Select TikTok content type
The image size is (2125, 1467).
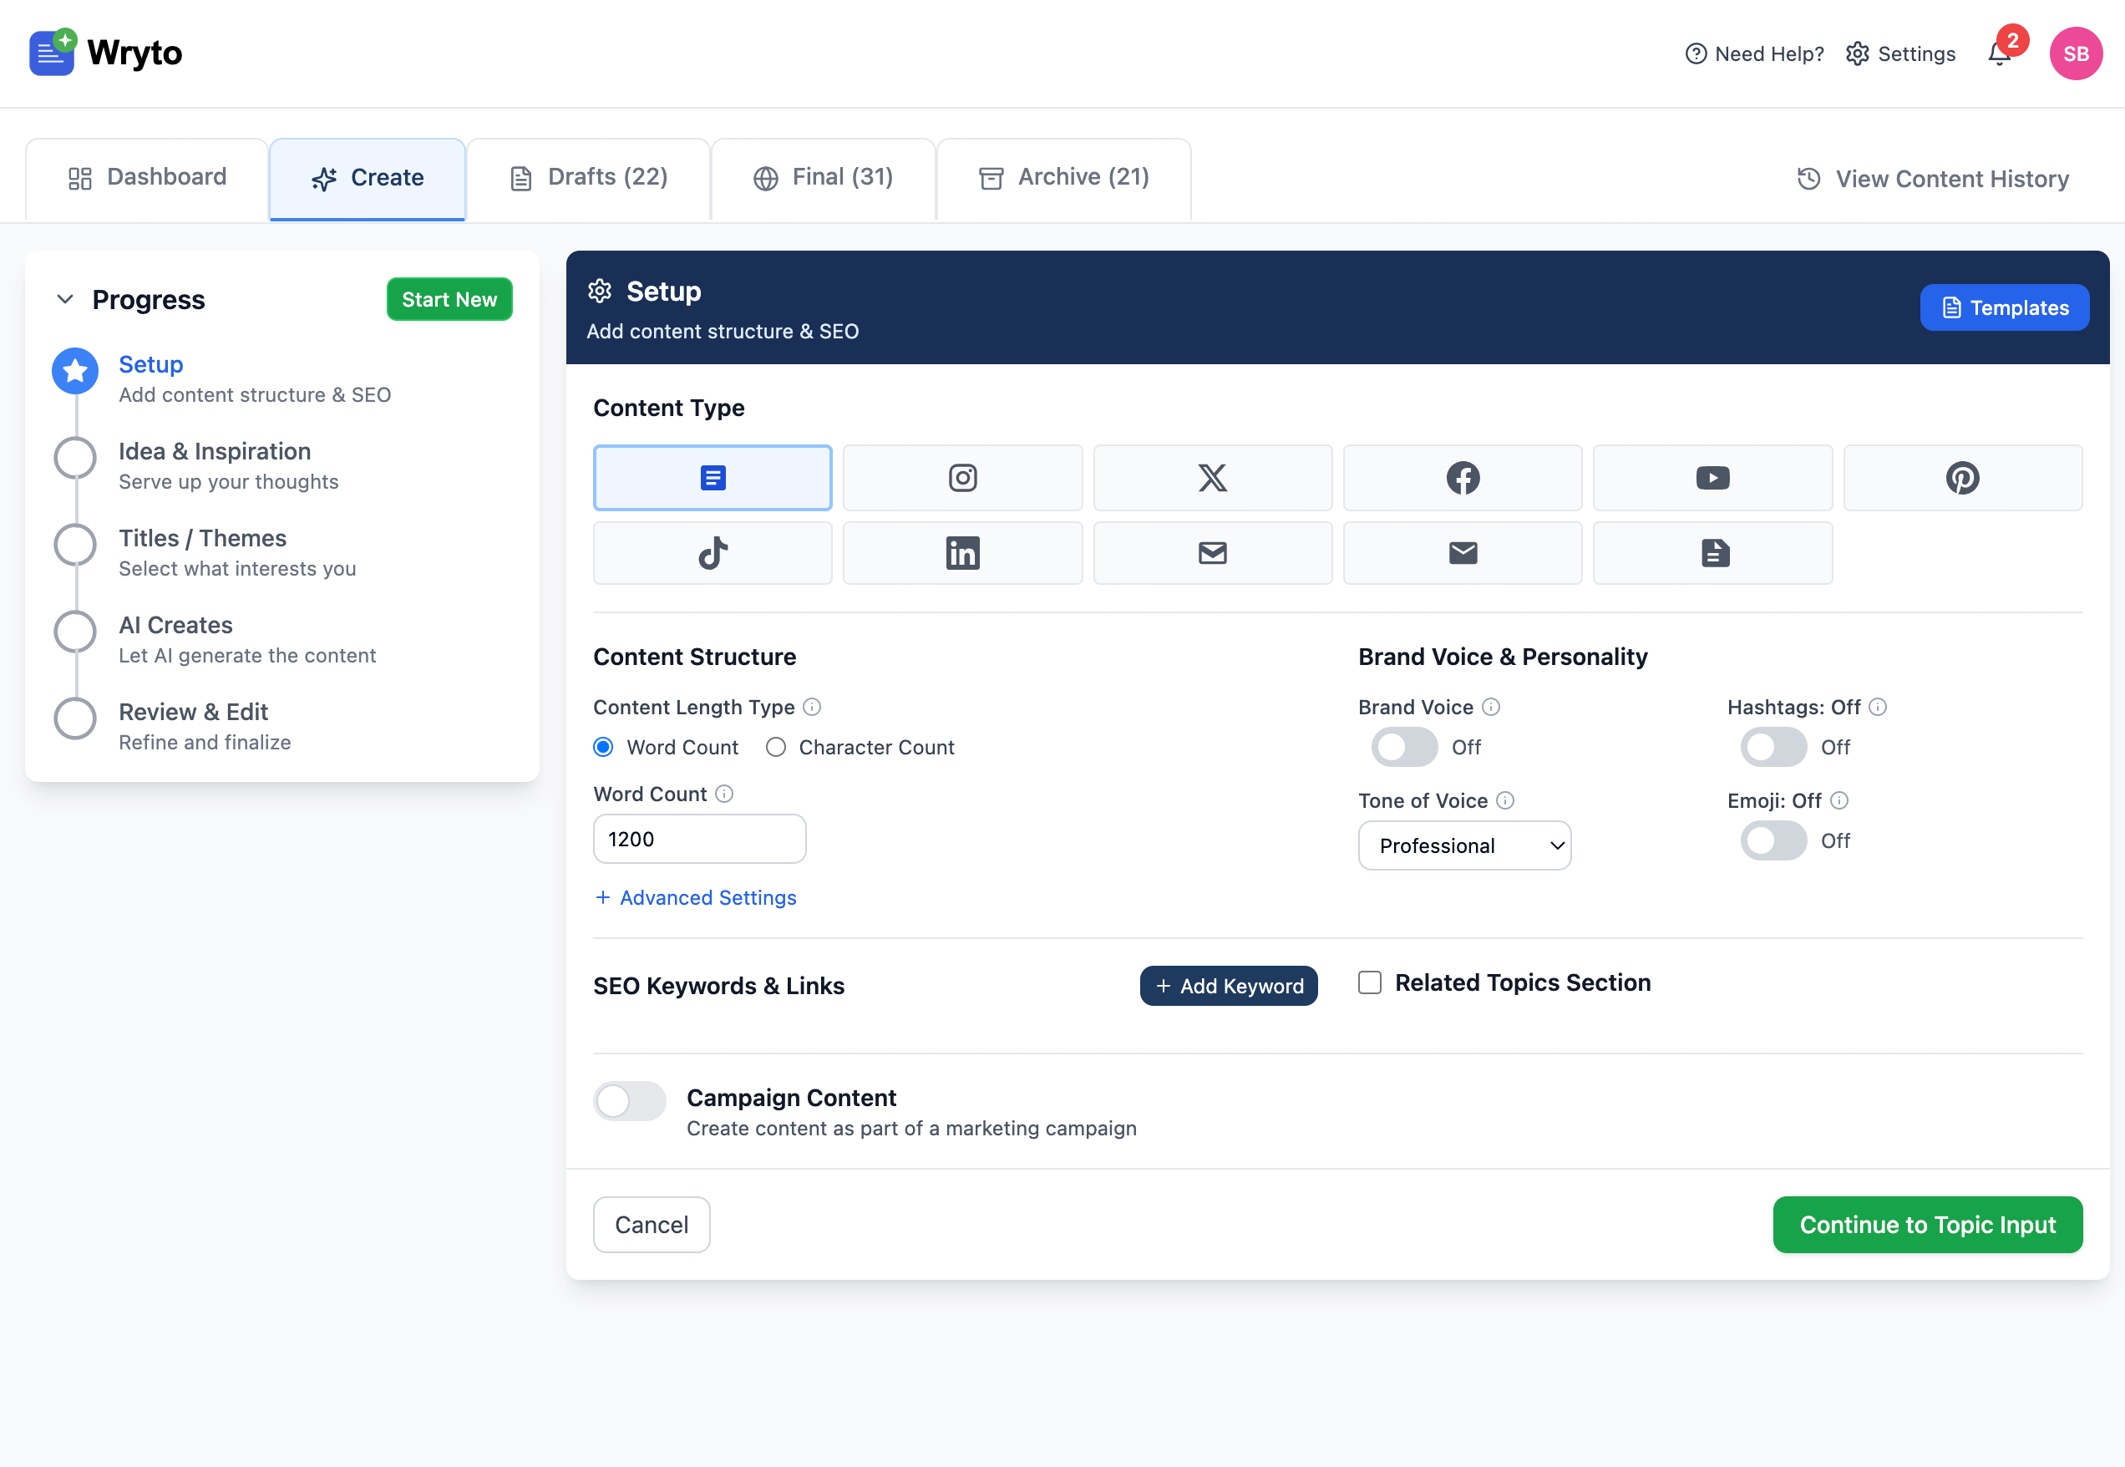(713, 552)
